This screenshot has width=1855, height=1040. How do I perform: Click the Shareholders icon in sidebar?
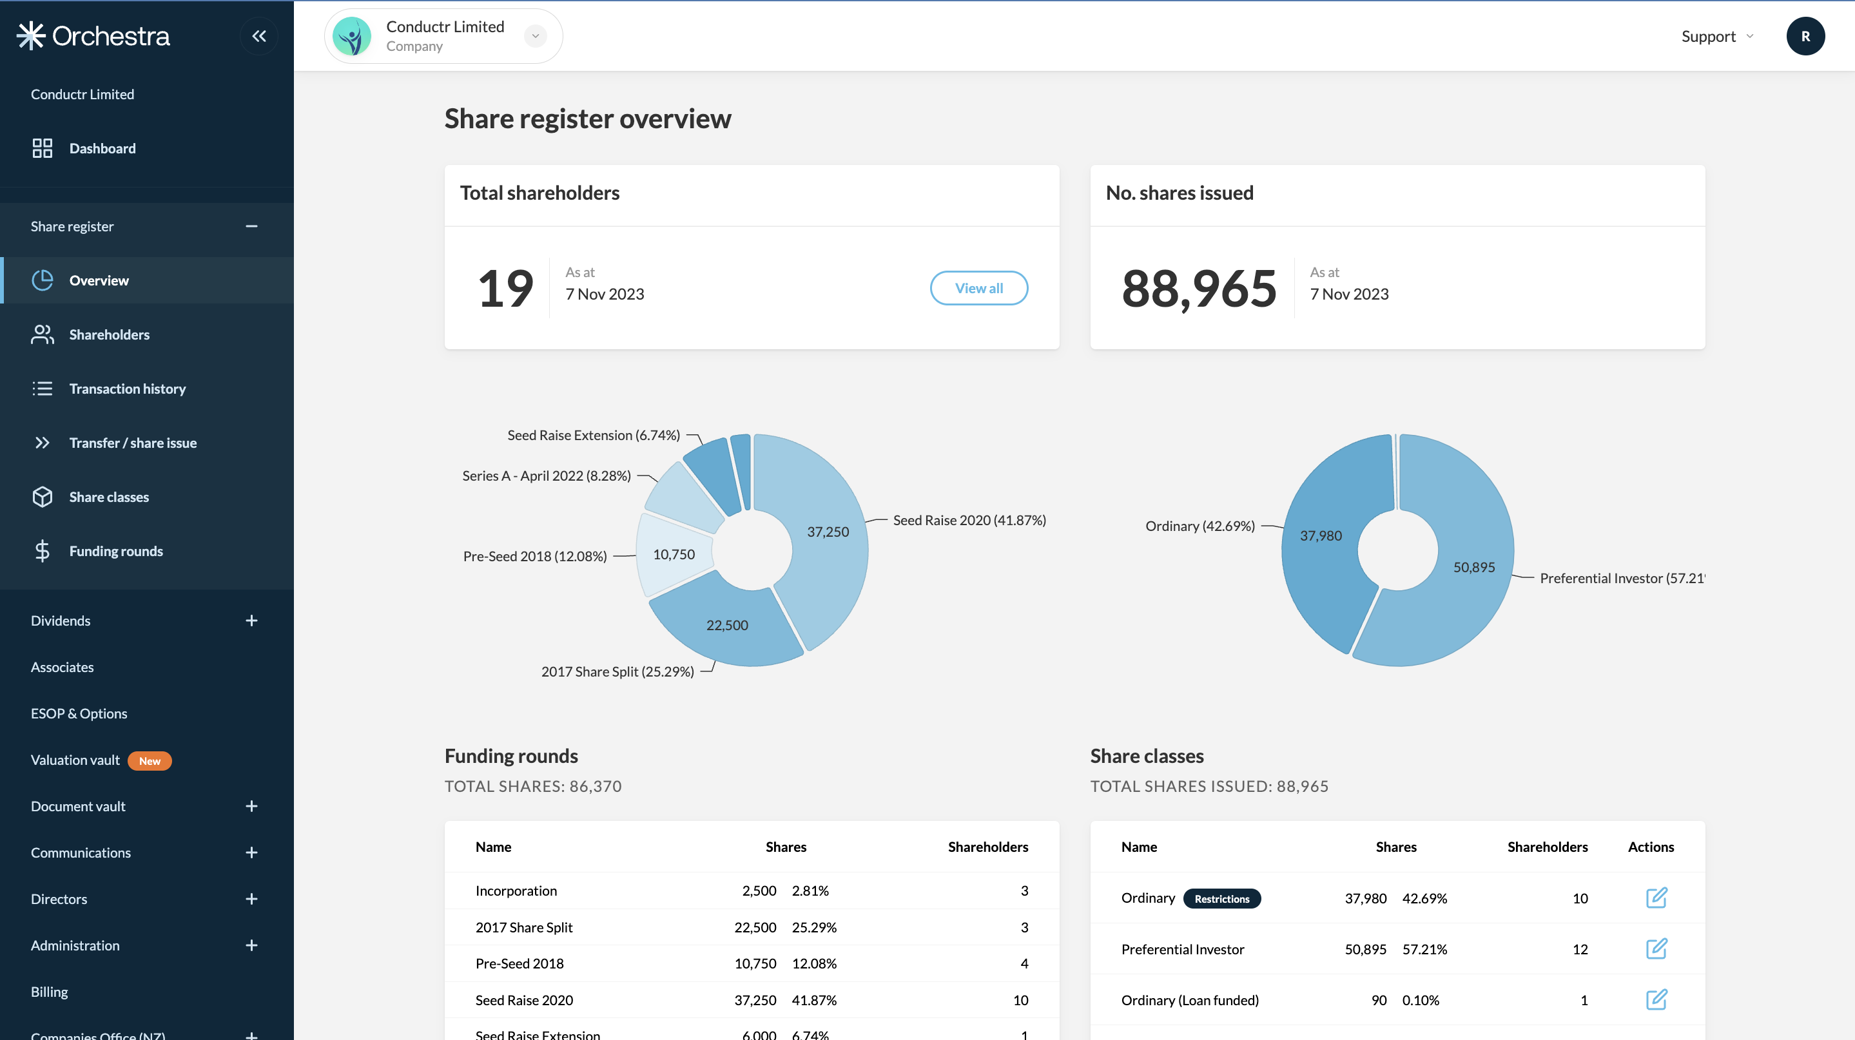(43, 334)
